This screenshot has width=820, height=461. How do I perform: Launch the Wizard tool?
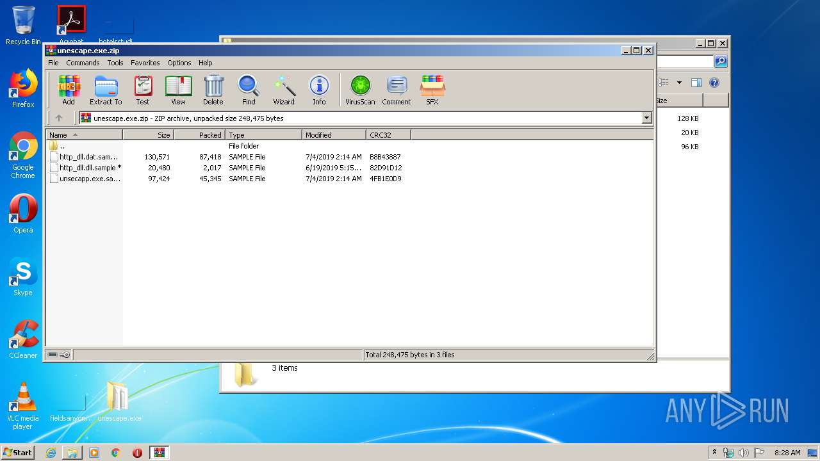(x=284, y=90)
